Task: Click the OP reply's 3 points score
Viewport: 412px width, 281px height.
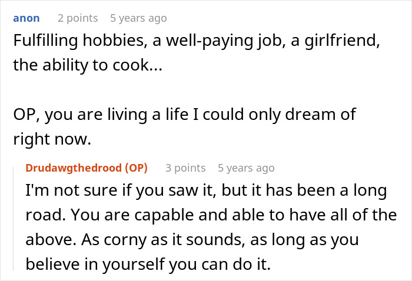Action: (x=185, y=168)
